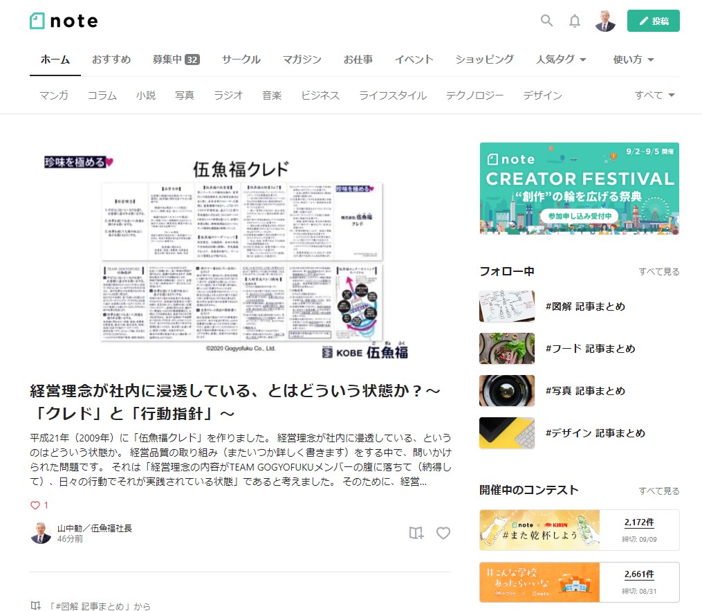Select the ラジオ category

coord(228,95)
